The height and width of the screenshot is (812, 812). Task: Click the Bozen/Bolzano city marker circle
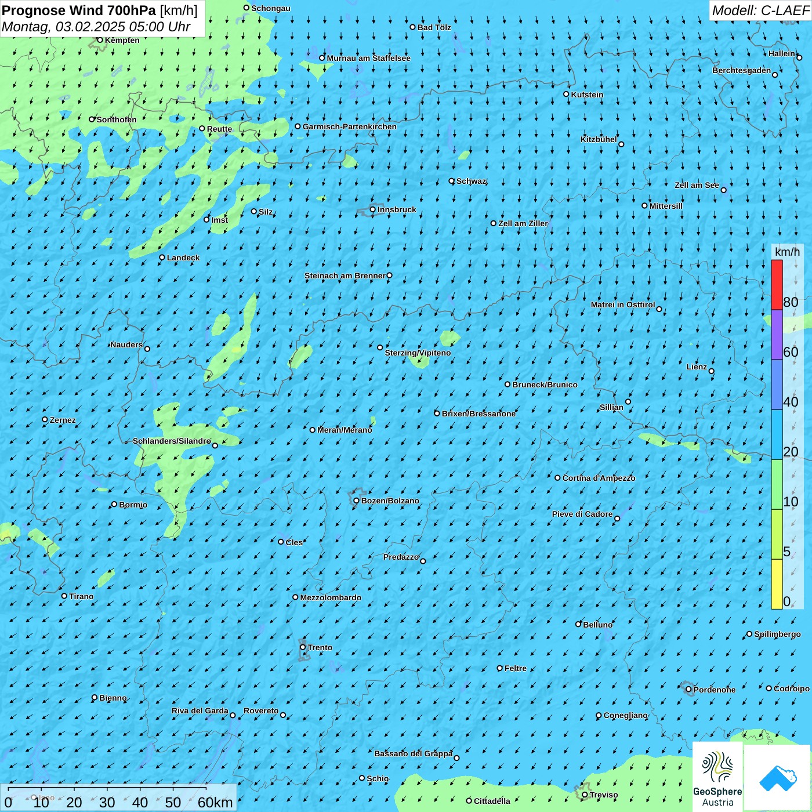click(357, 501)
